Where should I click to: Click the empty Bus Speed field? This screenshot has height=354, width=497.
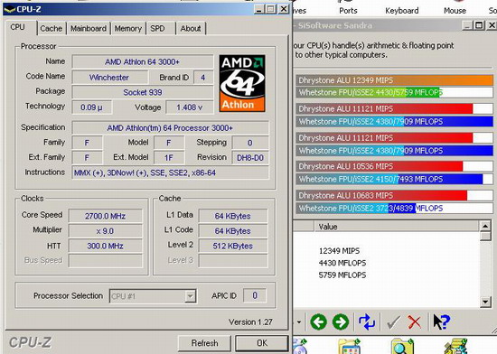[x=105, y=261]
